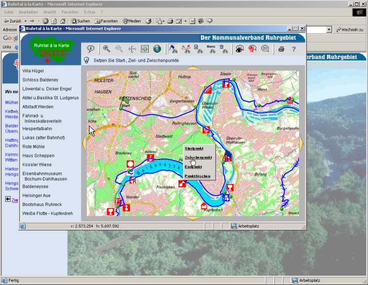Click the globe full extent icon
Screen dimensions: 368x285
157,49
